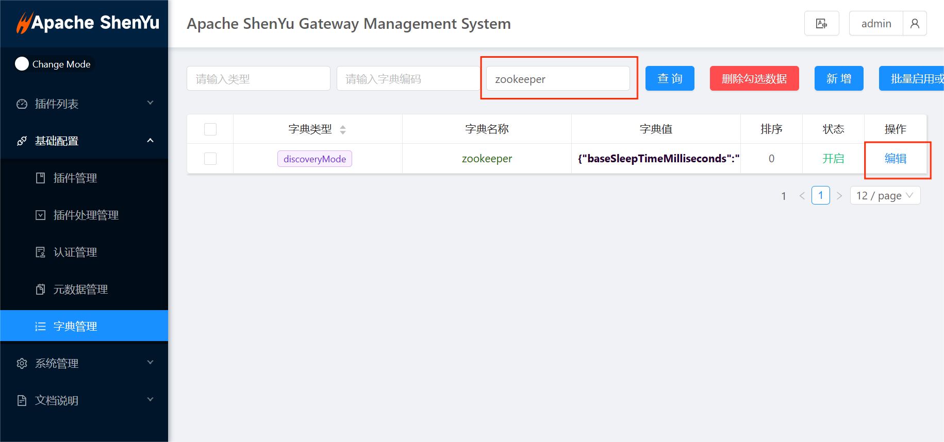Click the language translate icon button
944x442 pixels.
(x=821, y=24)
